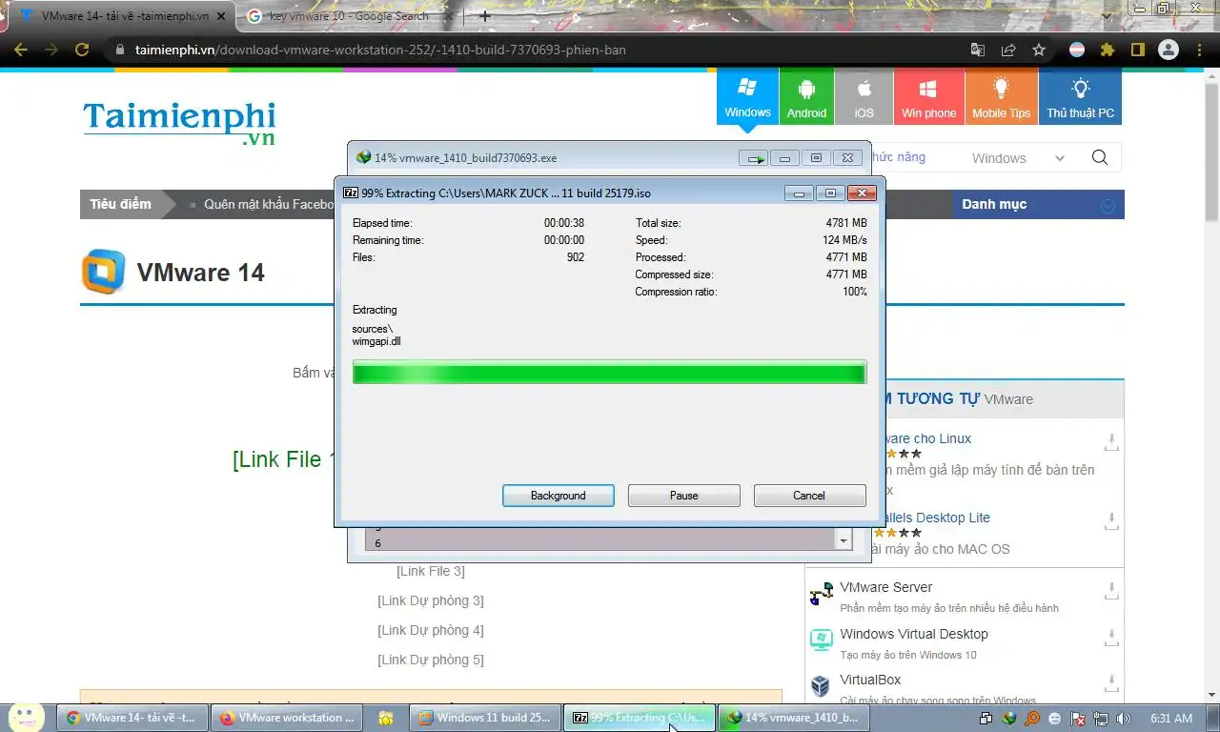Click the striped flag extension icon
The width and height of the screenshot is (1220, 732).
[x=1077, y=50]
